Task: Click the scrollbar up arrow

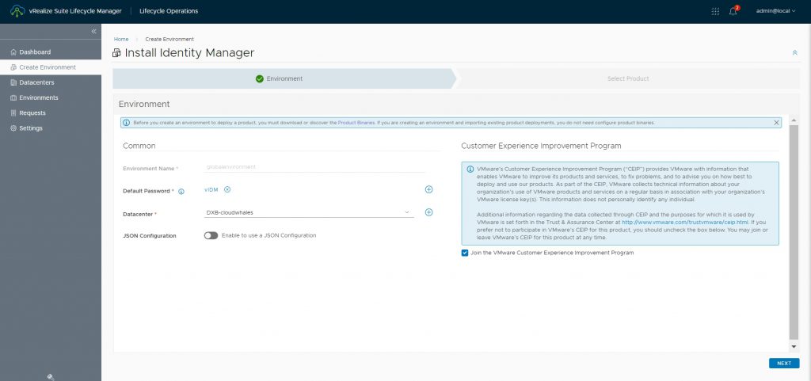Action: (x=794, y=120)
